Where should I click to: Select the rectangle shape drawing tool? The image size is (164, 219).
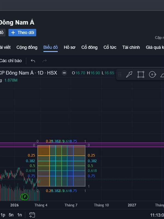point(141,74)
